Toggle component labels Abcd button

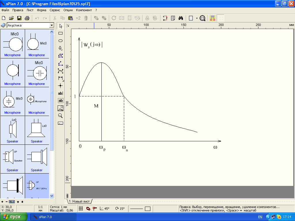pyautogui.click(x=12, y=202)
